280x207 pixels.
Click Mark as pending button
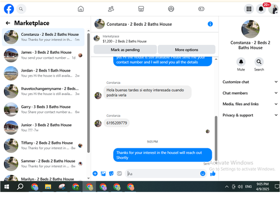pyautogui.click(x=125, y=50)
